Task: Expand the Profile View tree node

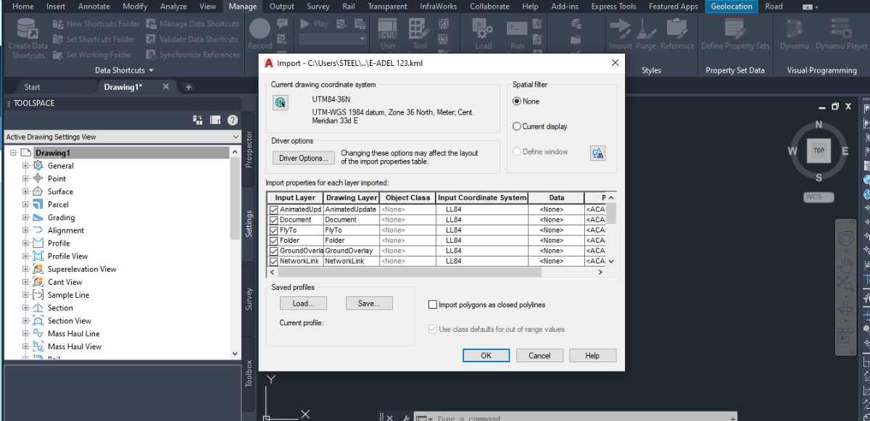Action: pyautogui.click(x=26, y=257)
